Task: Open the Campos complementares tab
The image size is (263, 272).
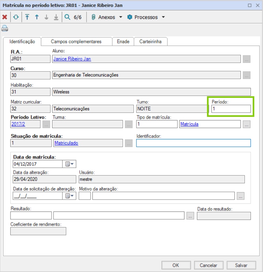Action: (76, 42)
